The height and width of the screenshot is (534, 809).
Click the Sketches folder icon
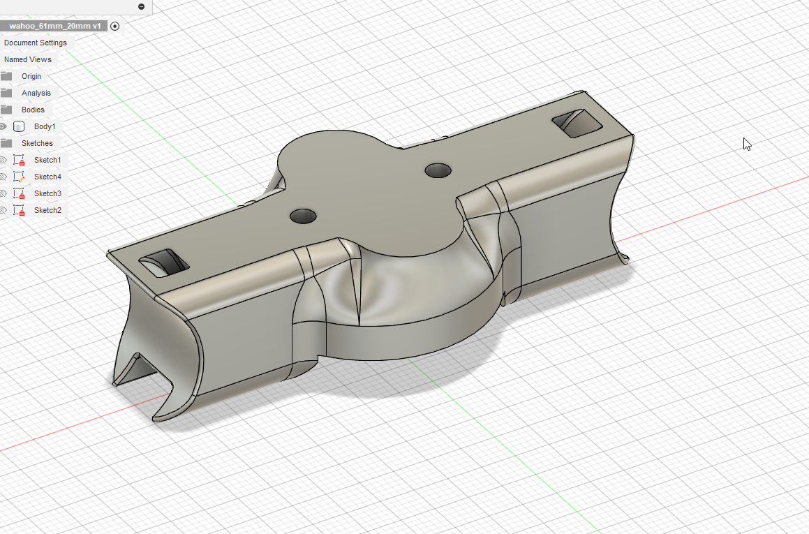point(6,143)
